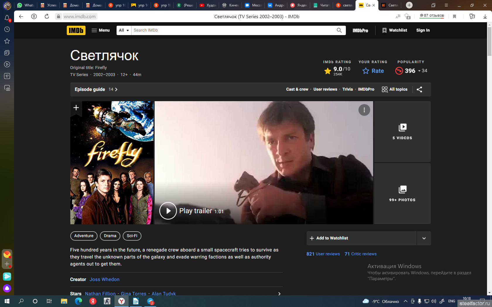The width and height of the screenshot is (492, 307).
Task: Open the 5 Videos tile
Action: point(402,132)
